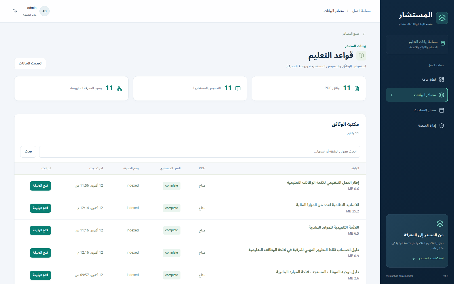
Task: Click the مصادر البيانات layers icon
Action: click(442, 95)
